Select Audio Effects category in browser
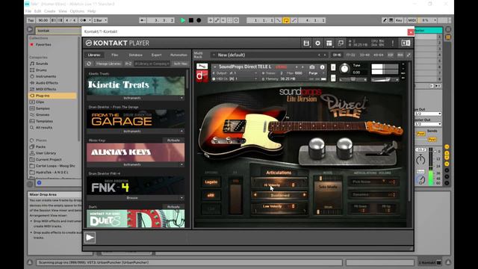The height and width of the screenshot is (269, 478). coord(46,83)
